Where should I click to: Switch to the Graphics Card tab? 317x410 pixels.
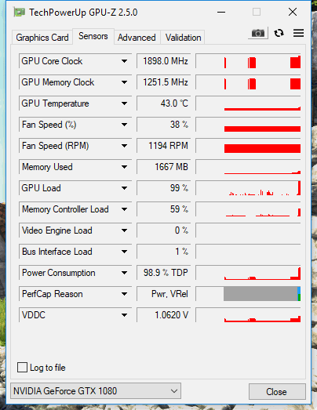pyautogui.click(x=42, y=38)
